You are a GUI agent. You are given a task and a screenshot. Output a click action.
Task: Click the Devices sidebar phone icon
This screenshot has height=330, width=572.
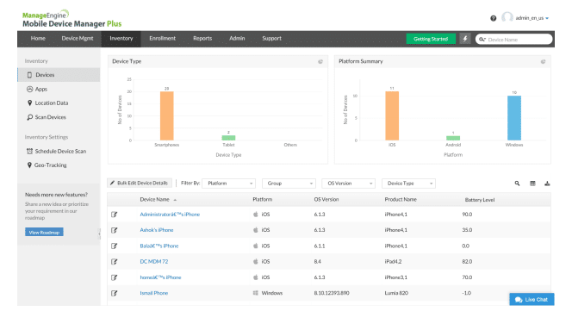pos(29,75)
